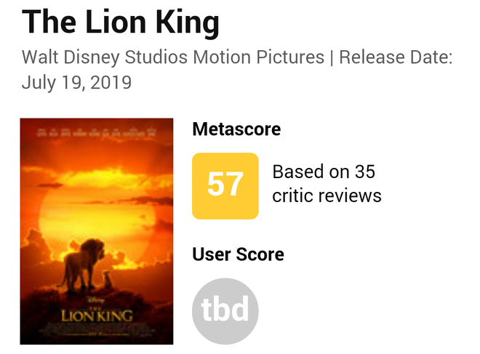Click the "Based on 35" text
The image size is (480, 354).
[x=323, y=172]
